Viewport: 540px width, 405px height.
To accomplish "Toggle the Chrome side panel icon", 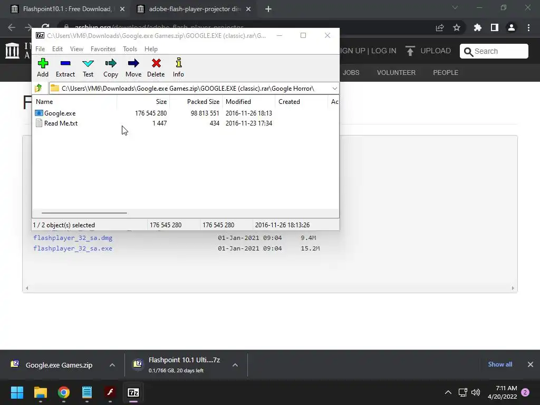I will click(495, 27).
